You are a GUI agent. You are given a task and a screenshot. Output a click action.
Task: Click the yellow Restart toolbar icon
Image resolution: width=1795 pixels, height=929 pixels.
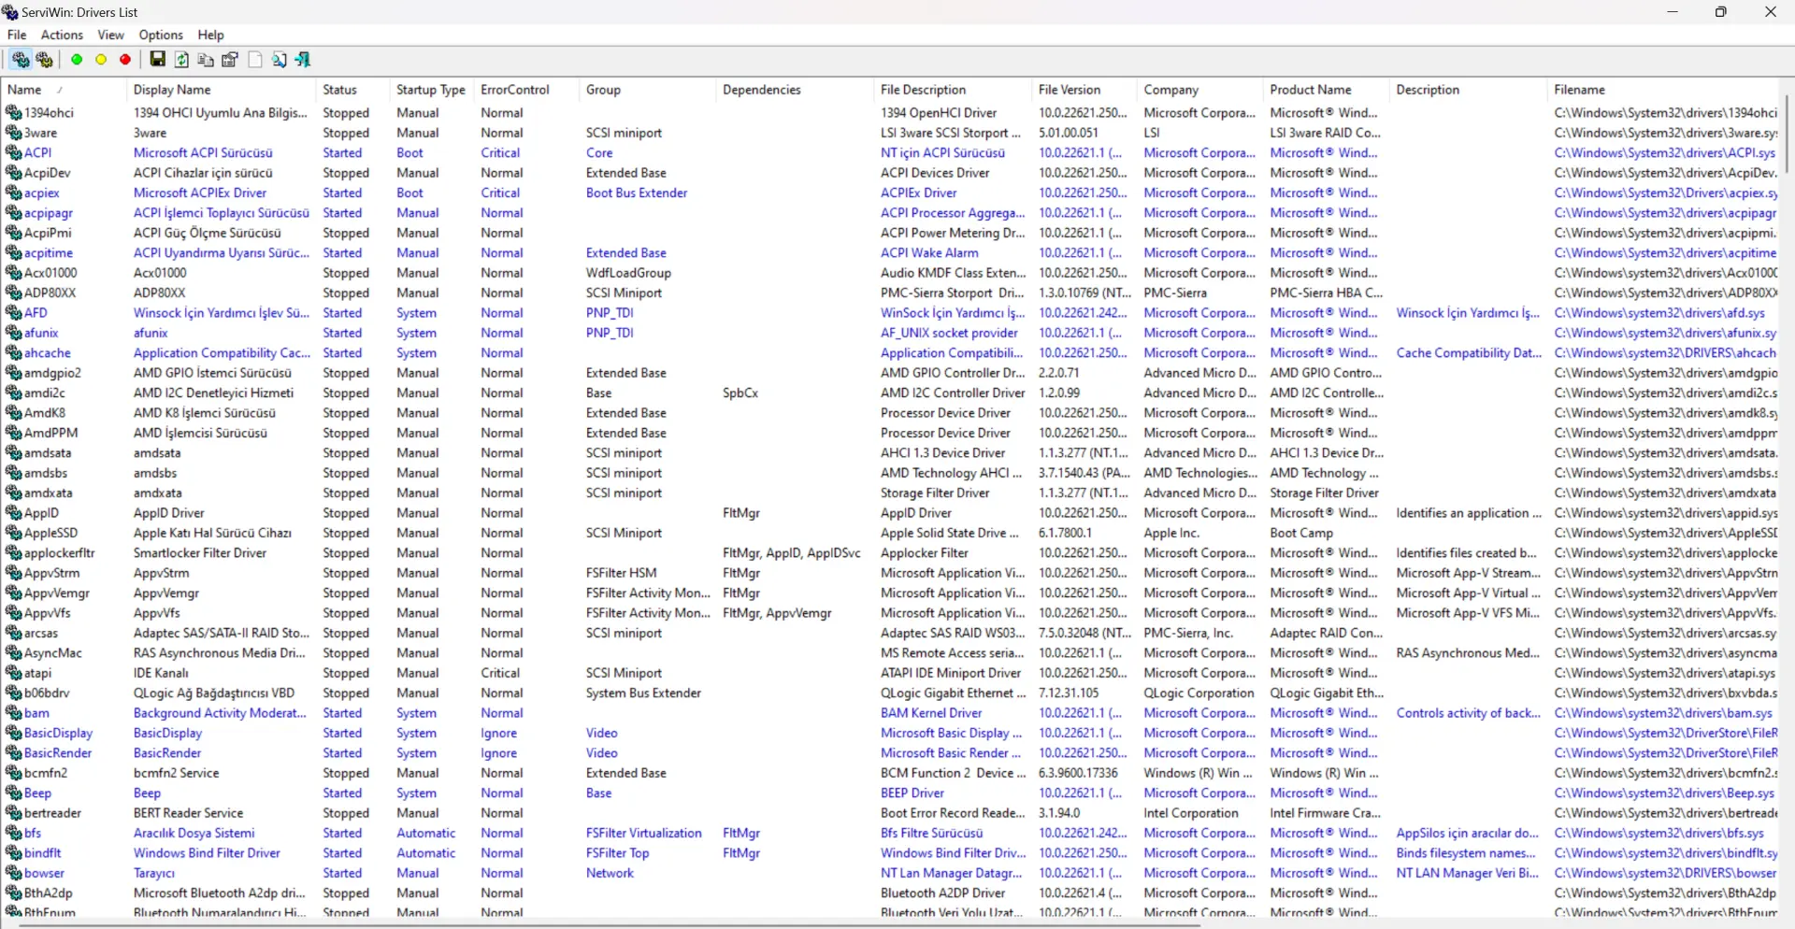click(101, 60)
